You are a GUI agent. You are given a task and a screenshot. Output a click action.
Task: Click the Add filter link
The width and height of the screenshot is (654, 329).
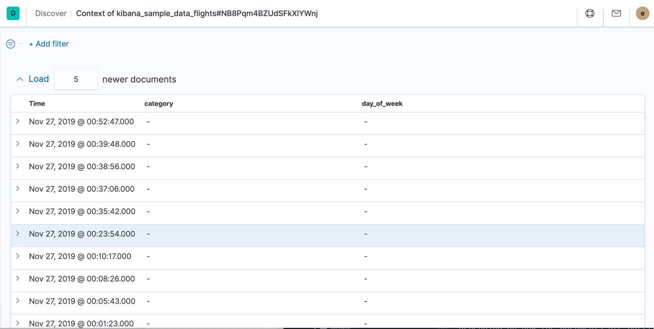[x=48, y=44]
